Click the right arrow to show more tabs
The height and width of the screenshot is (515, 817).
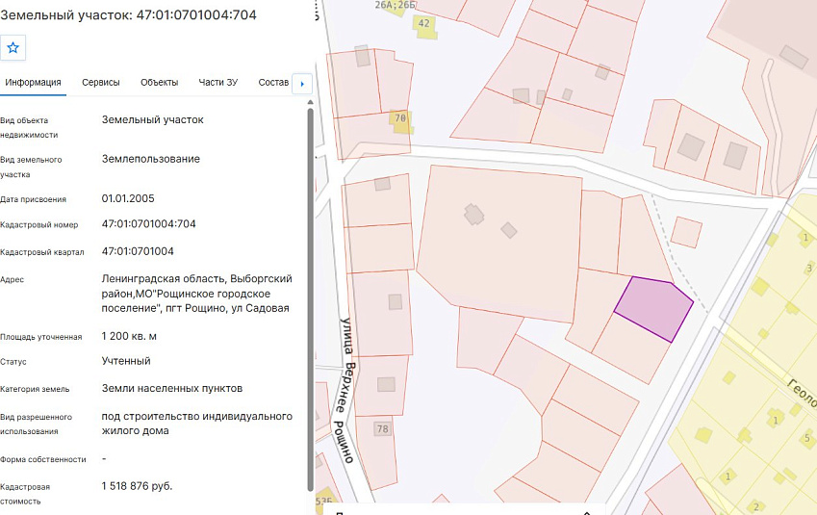[x=302, y=84]
